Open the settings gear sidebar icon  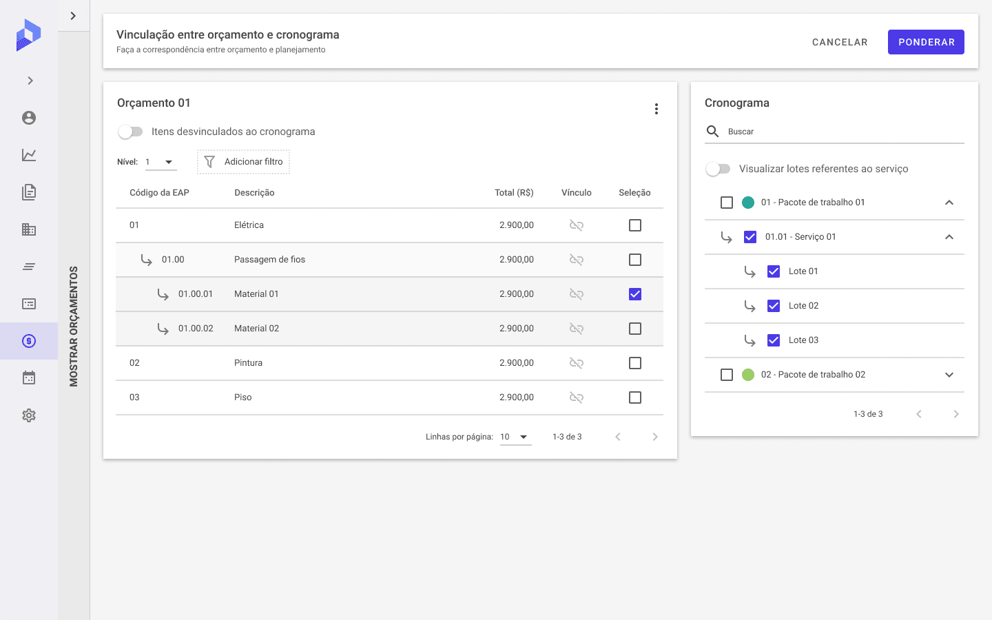click(29, 415)
